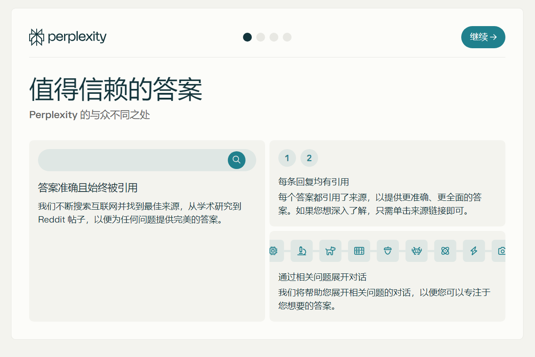
Task: Jump to the fourth onboarding step dot
Action: pyautogui.click(x=287, y=37)
